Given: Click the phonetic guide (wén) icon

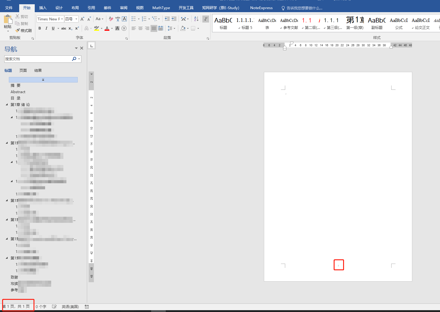Looking at the screenshot, I should (x=118, y=19).
